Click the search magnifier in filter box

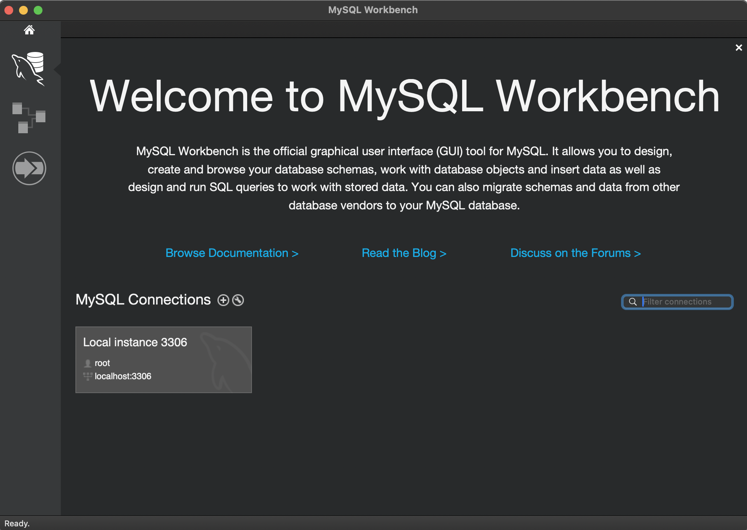tap(633, 302)
